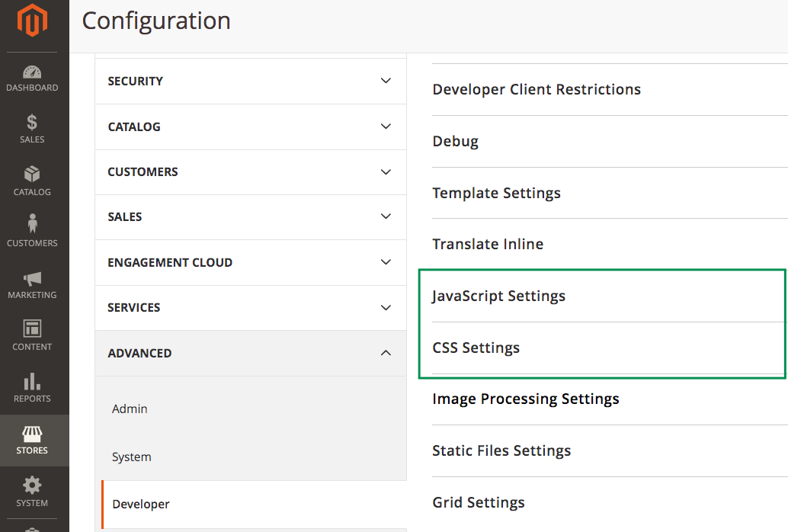Screen dimensions: 788x532
Task: Open the Dashboard from the sidebar
Action: point(32,79)
